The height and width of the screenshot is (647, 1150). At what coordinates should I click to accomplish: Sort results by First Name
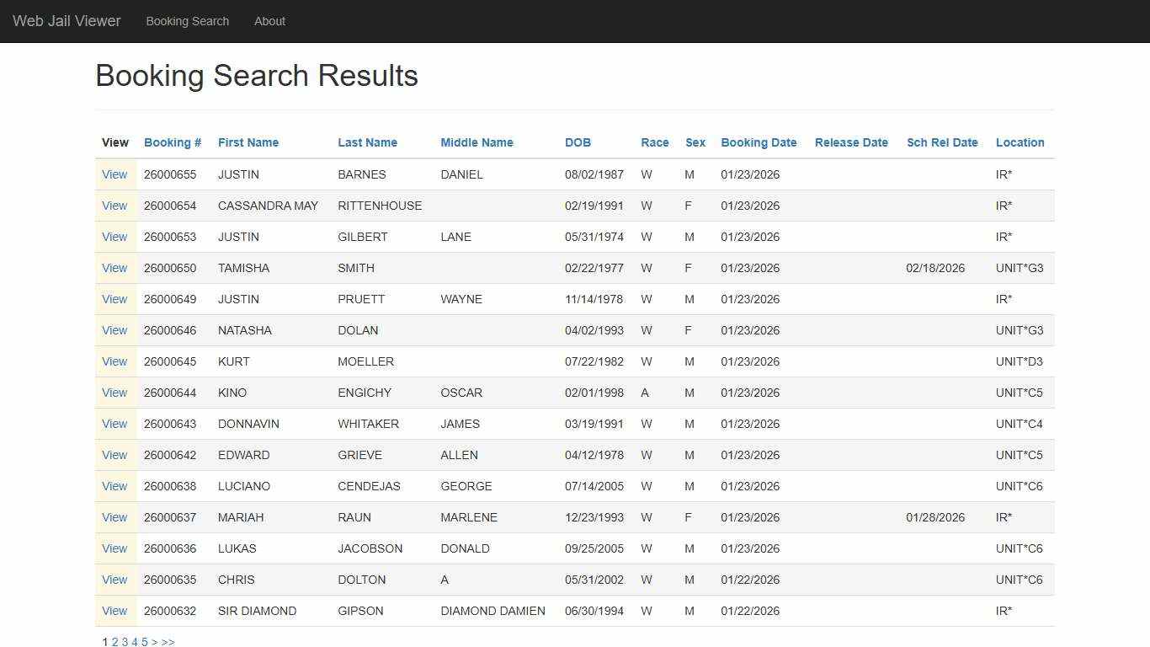click(x=248, y=142)
